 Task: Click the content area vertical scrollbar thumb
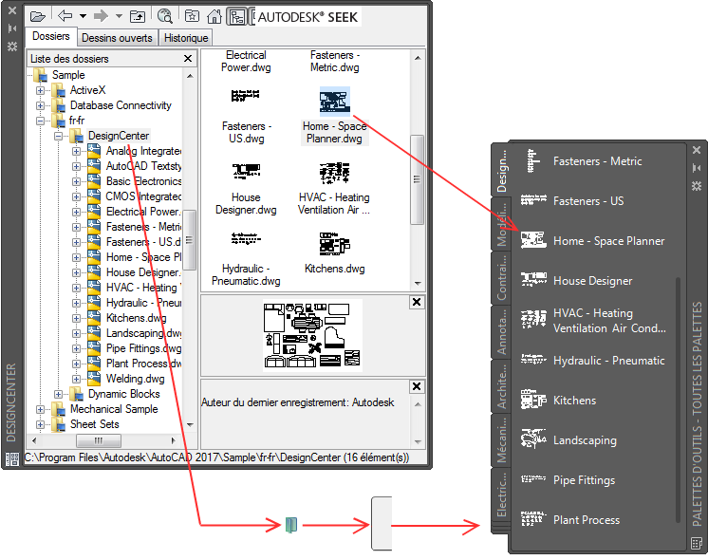(x=418, y=179)
